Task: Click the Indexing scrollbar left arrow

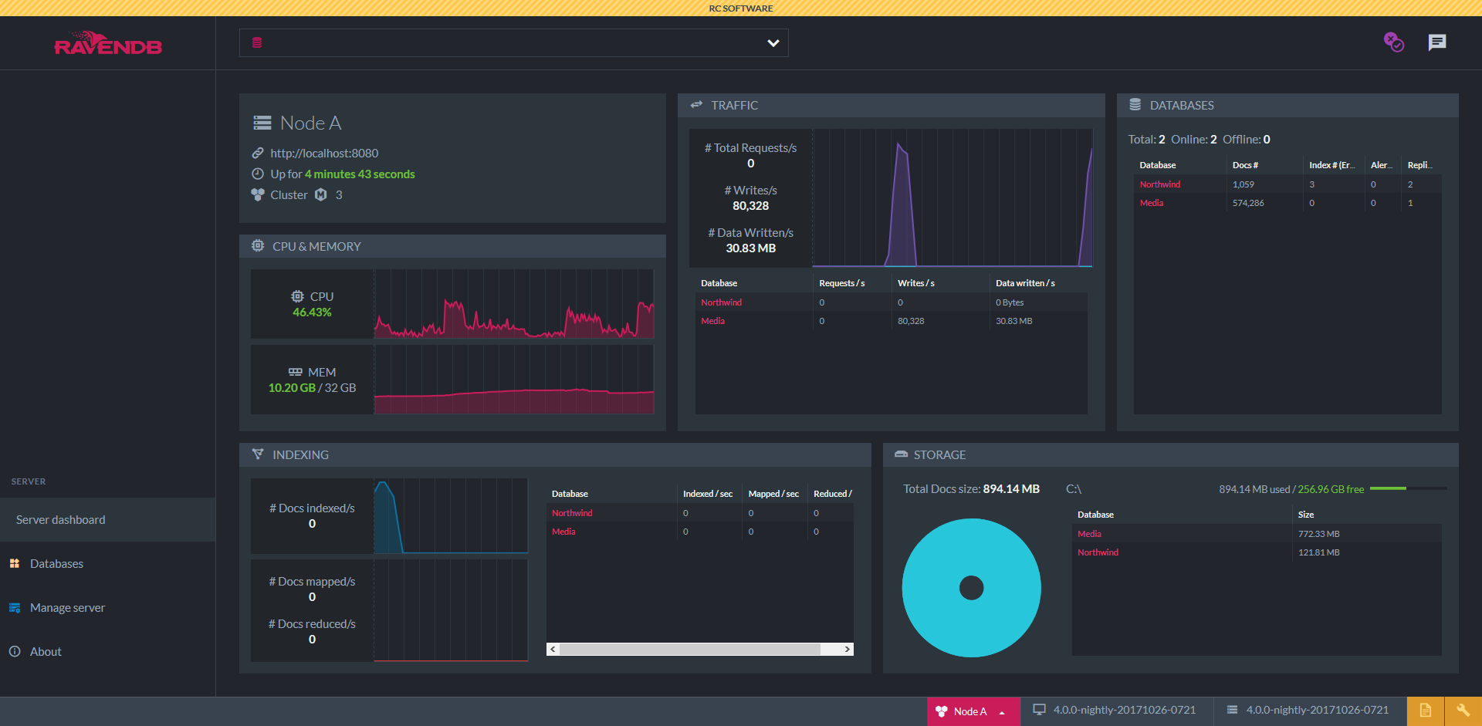Action: point(553,649)
